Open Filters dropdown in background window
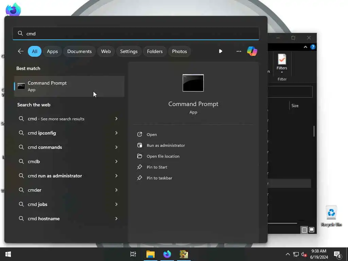 click(x=282, y=64)
